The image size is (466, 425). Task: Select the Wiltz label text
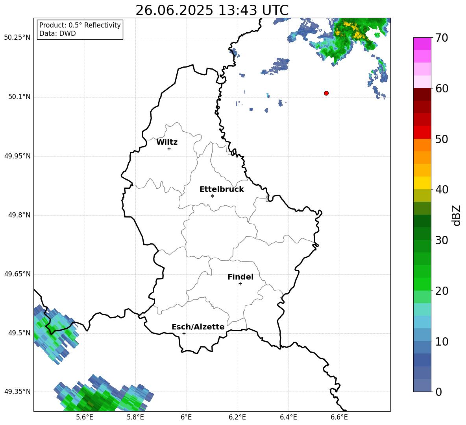[x=167, y=142]
